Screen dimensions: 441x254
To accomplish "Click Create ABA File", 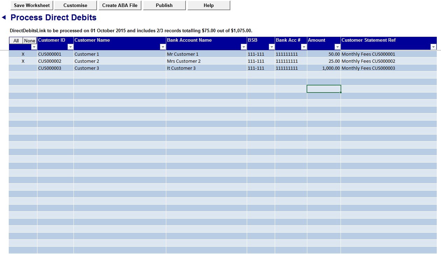I will tap(120, 5).
